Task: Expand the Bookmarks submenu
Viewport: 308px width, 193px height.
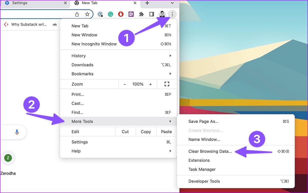Action: point(118,74)
